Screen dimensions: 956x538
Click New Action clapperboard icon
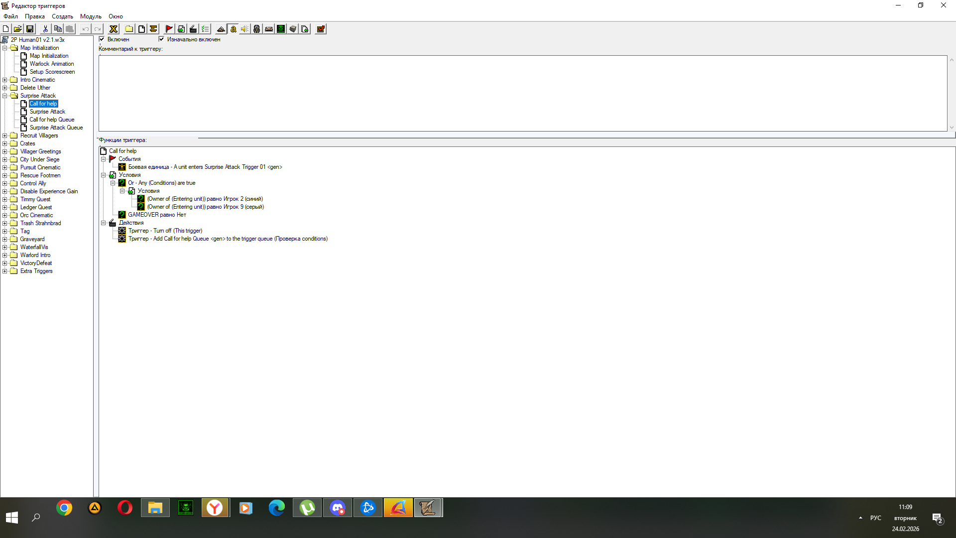point(193,29)
